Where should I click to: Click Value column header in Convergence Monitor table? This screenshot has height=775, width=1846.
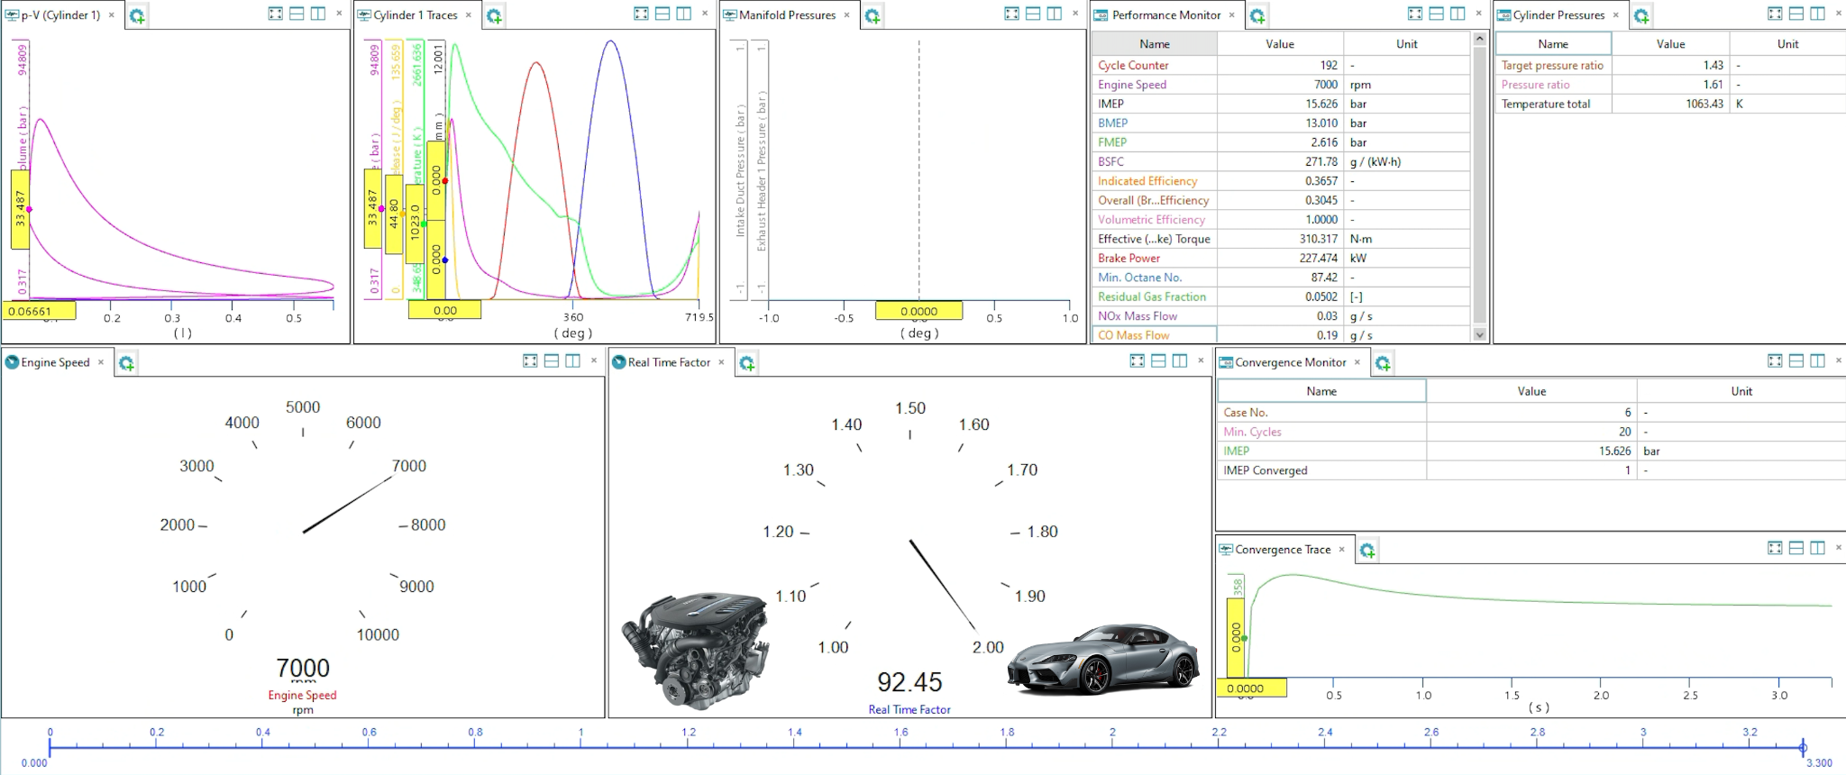pos(1531,391)
